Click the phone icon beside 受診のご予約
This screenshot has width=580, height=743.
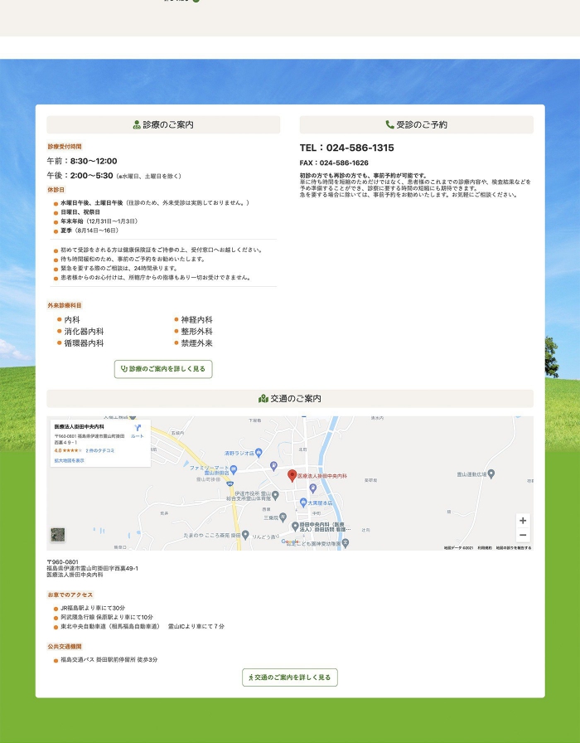[x=389, y=124]
